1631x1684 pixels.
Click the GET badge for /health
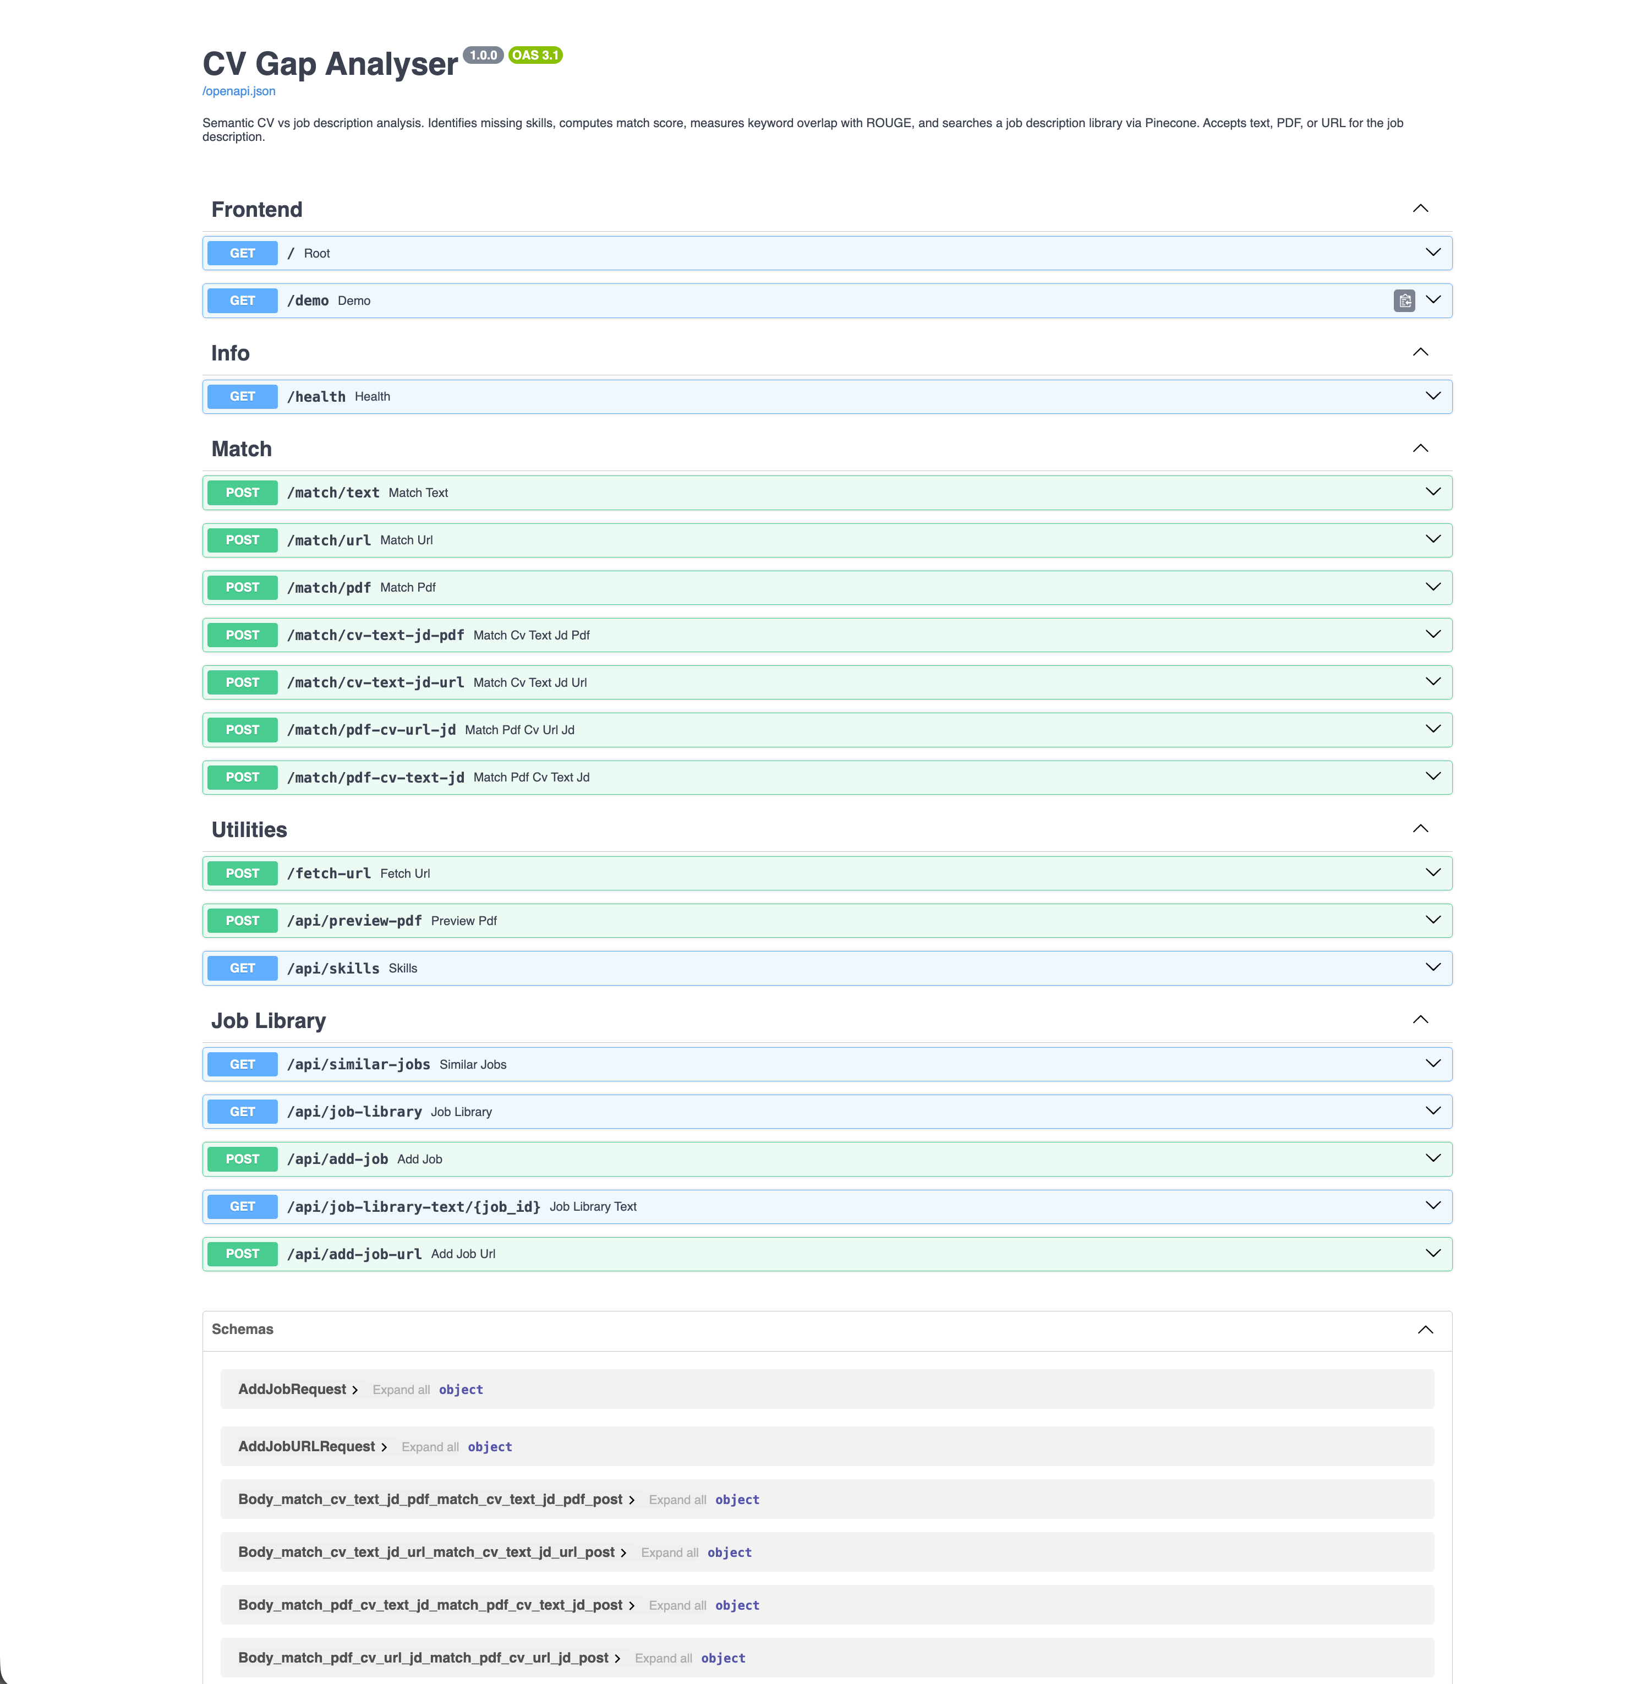(x=242, y=396)
